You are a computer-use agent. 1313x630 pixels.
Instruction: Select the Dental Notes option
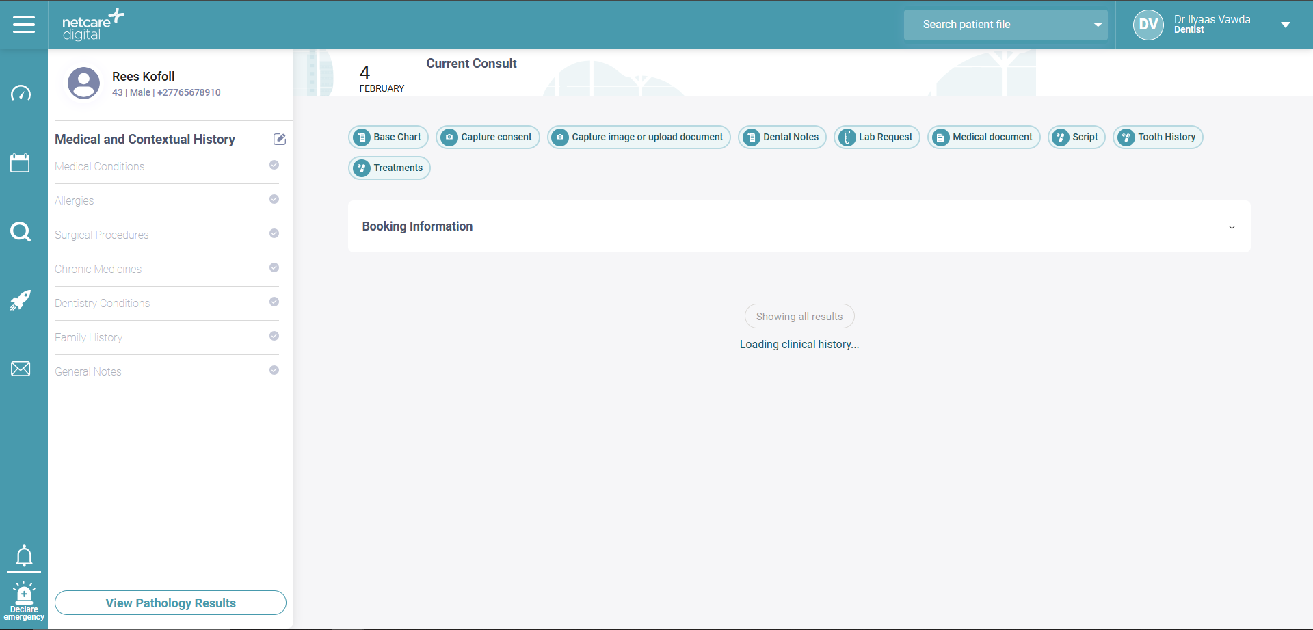[x=782, y=137]
